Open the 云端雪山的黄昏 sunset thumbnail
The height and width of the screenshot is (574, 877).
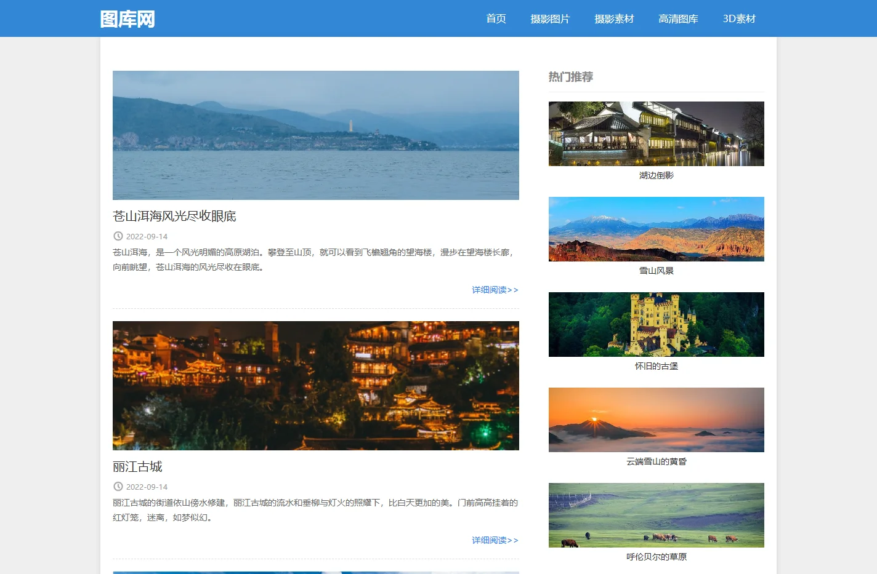pyautogui.click(x=657, y=420)
